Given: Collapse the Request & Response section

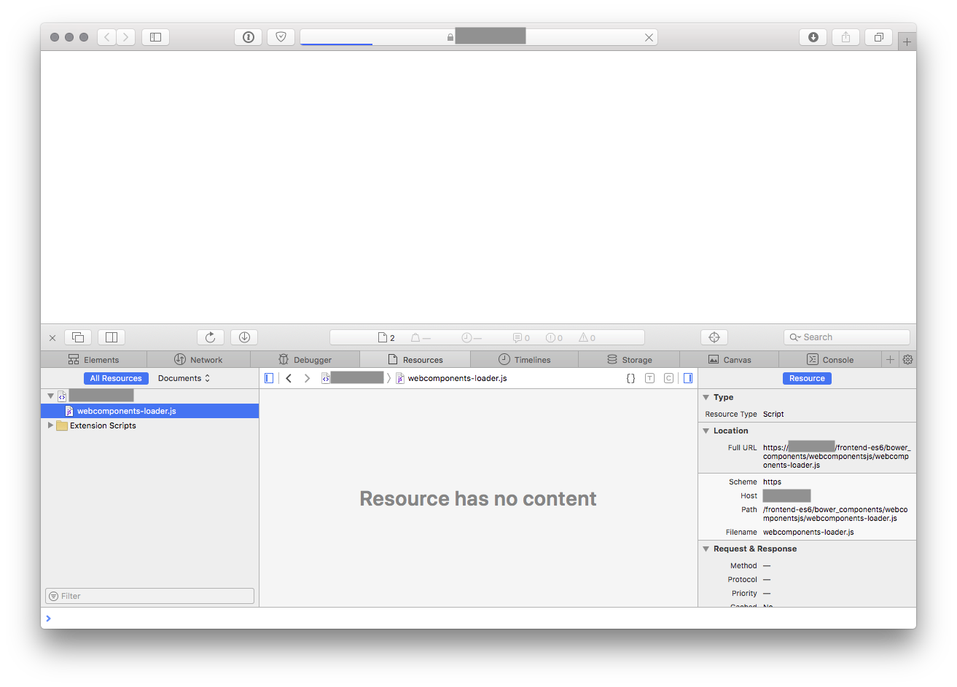Looking at the screenshot, I should (704, 549).
